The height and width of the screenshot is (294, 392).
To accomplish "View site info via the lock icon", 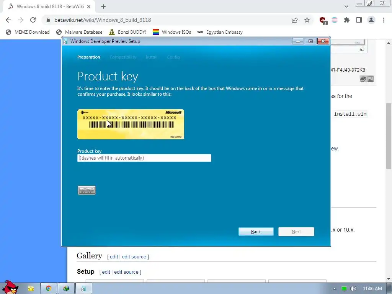I will tap(48, 20).
